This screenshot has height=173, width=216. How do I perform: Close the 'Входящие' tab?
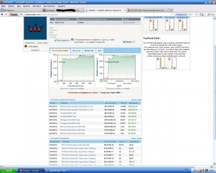82,10
